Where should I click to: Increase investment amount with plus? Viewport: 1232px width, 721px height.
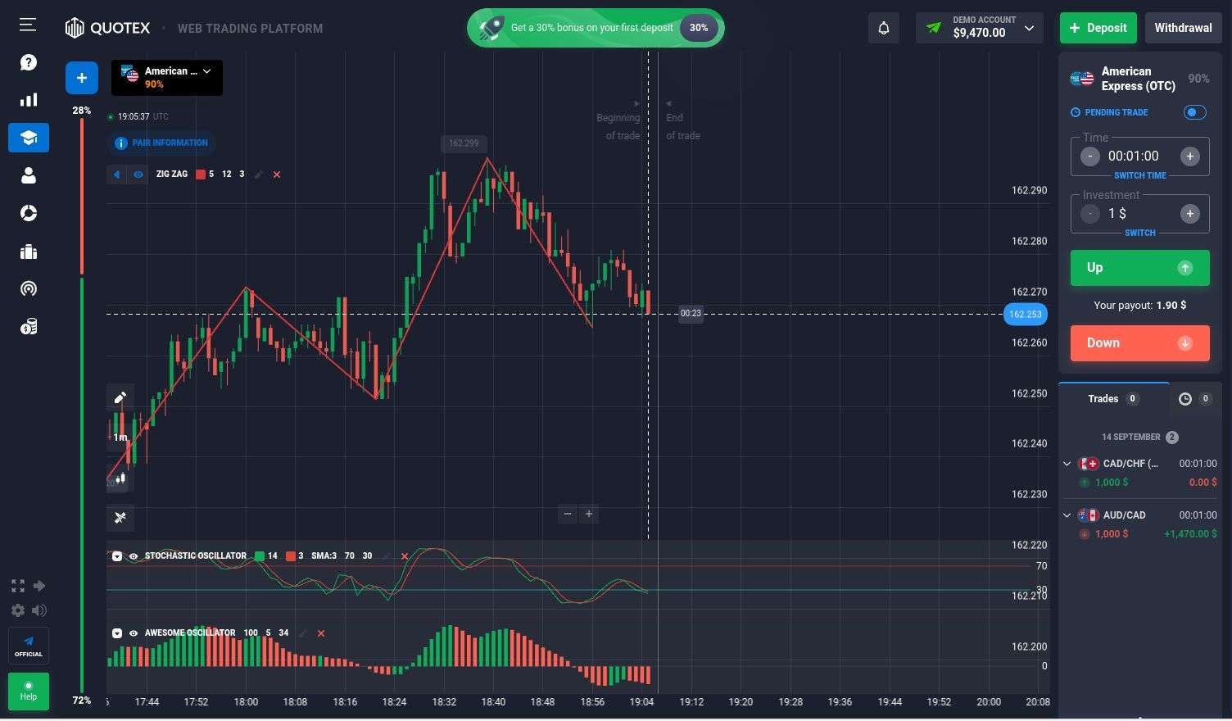pyautogui.click(x=1190, y=214)
